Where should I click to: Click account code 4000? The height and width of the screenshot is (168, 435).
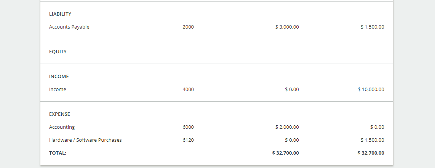click(x=188, y=89)
